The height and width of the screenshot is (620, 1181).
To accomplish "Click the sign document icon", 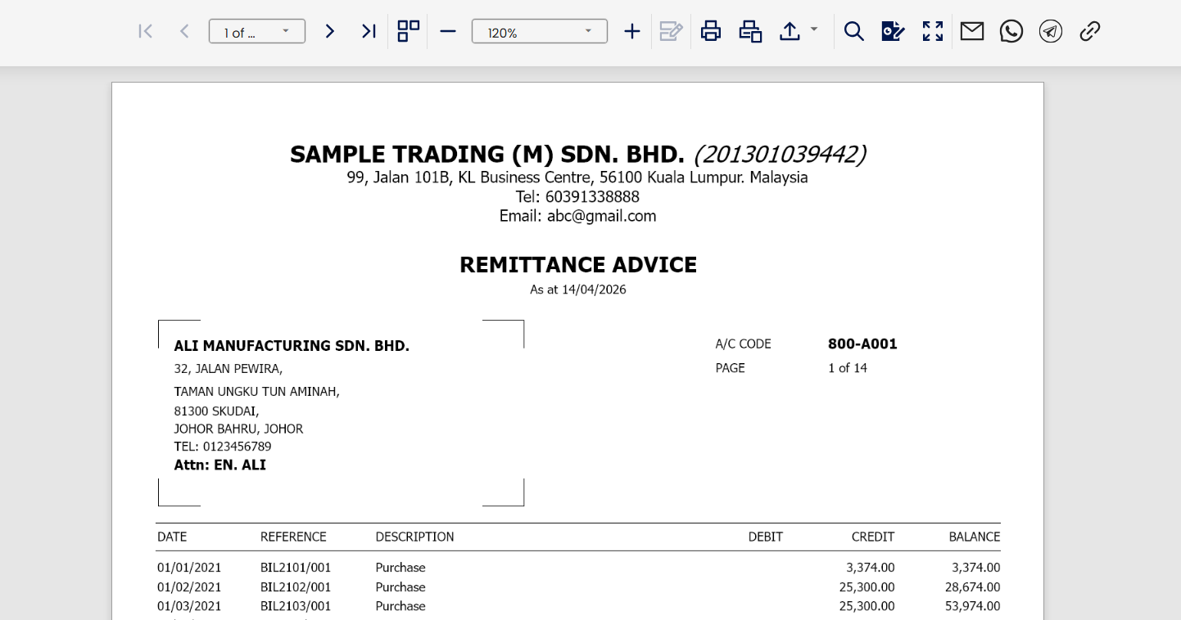I will (x=893, y=32).
